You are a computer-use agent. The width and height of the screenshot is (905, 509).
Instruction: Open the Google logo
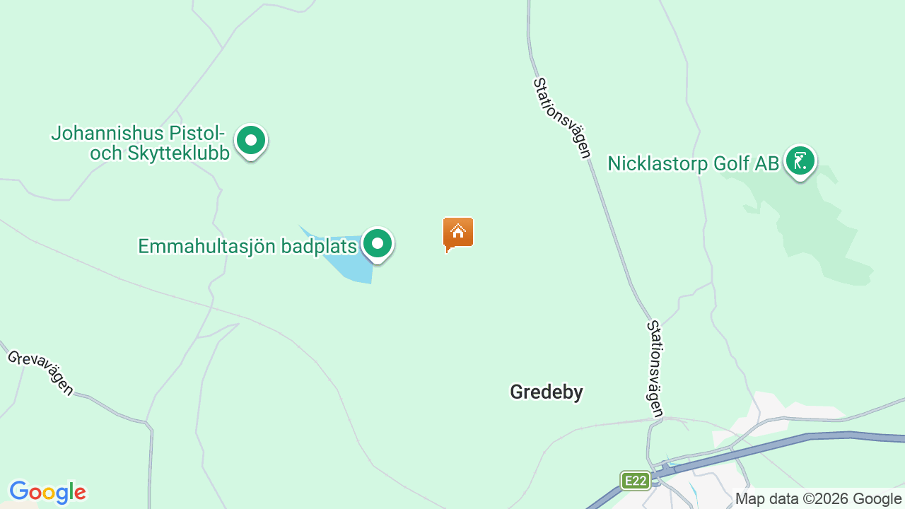(47, 492)
